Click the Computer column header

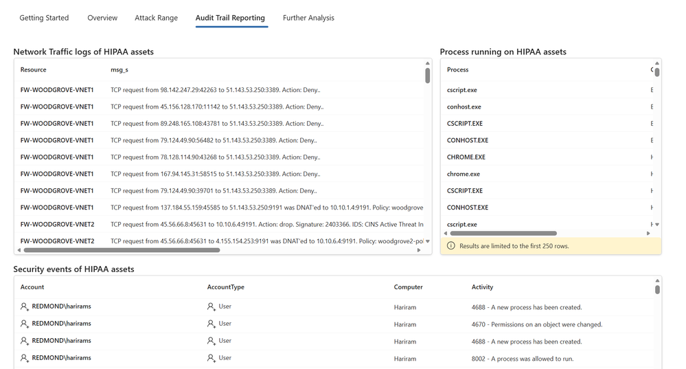coord(408,287)
